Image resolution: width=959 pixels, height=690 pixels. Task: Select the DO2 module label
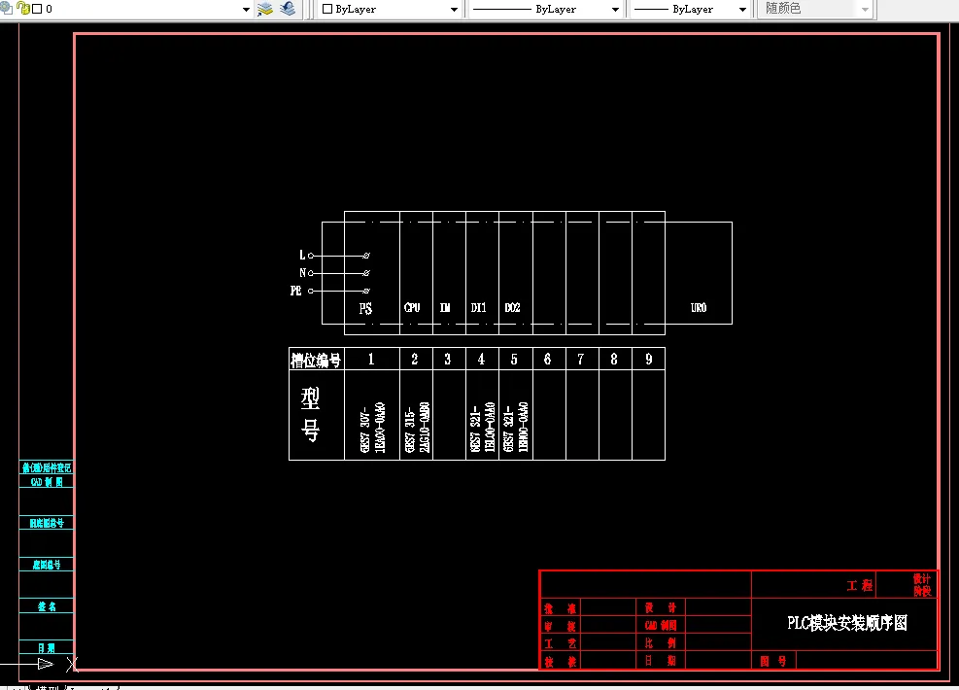512,307
